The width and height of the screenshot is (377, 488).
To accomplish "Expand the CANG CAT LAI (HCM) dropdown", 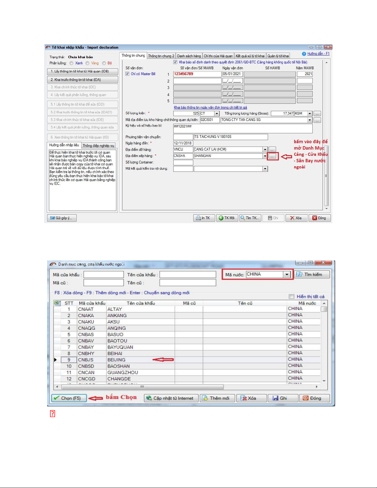I will (265, 150).
